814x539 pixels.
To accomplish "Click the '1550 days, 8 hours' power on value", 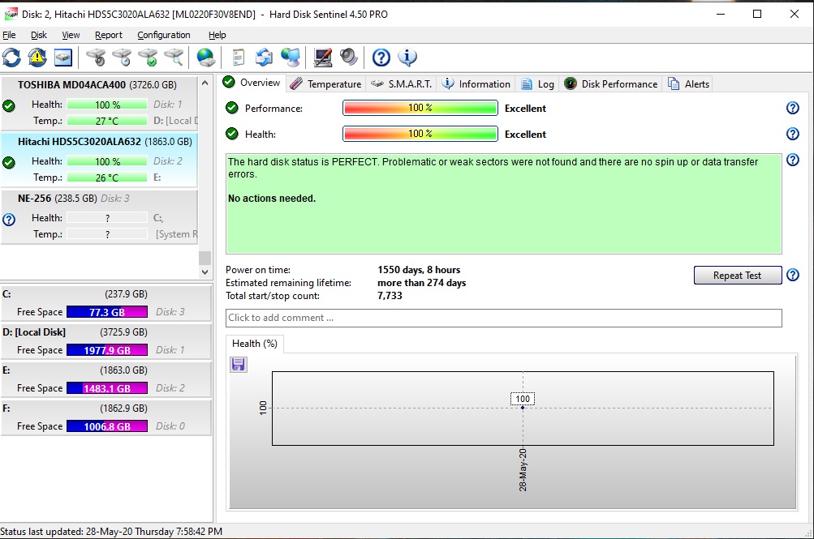I will (x=419, y=269).
